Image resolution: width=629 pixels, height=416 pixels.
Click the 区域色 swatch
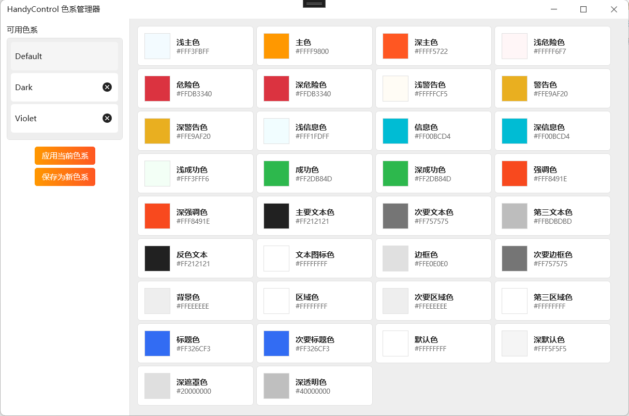pos(276,301)
